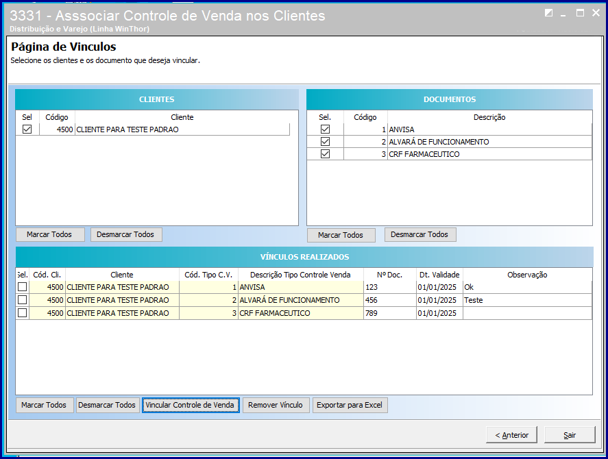
Task: Click Cód. Tipo C.V. column header
Action: coord(208,275)
